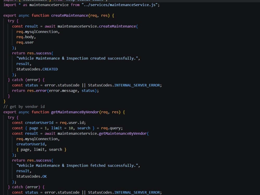Click res.error in the first catch block
Image resolution: width=260 pixels, height=195 pixels.
tap(37, 90)
